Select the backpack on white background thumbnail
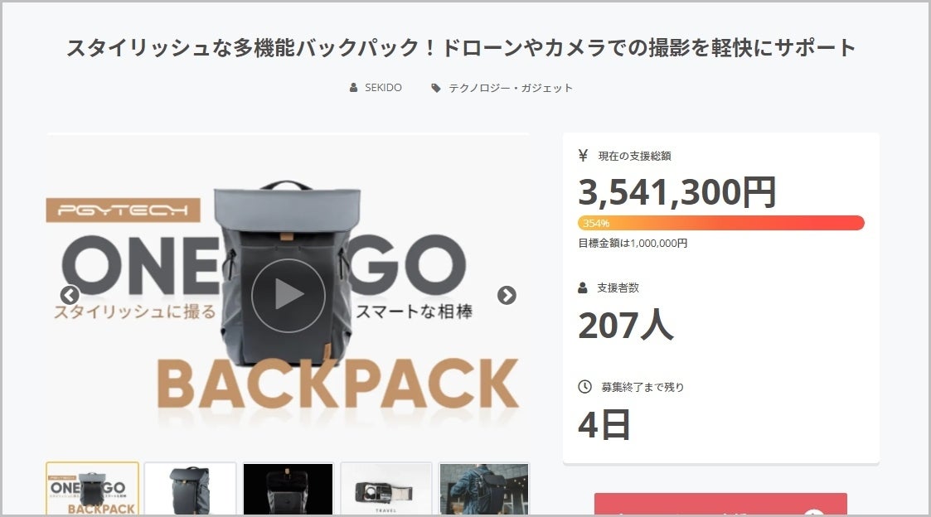The width and height of the screenshot is (931, 517). pos(190,490)
